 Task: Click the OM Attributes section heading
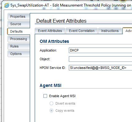[x=54, y=41]
